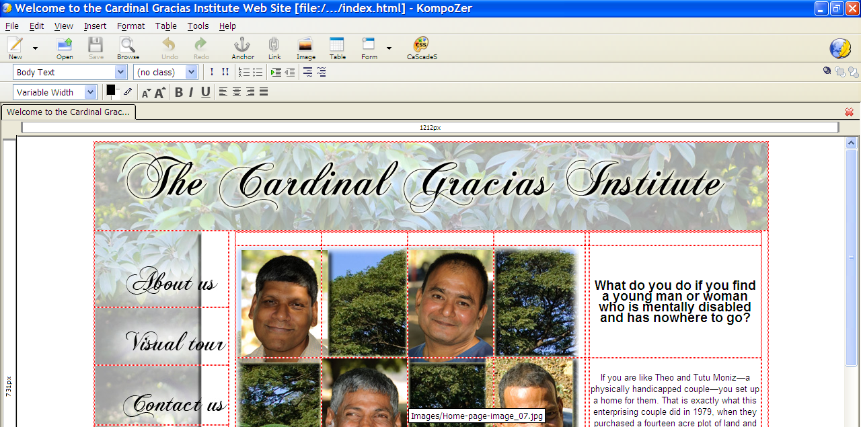Open the File menu
The image size is (861, 427).
point(12,26)
